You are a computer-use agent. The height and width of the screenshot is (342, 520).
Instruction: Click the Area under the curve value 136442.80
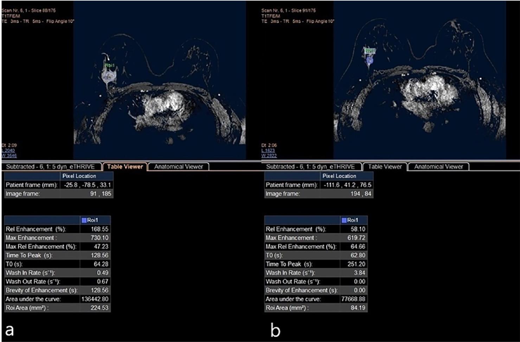click(x=95, y=299)
